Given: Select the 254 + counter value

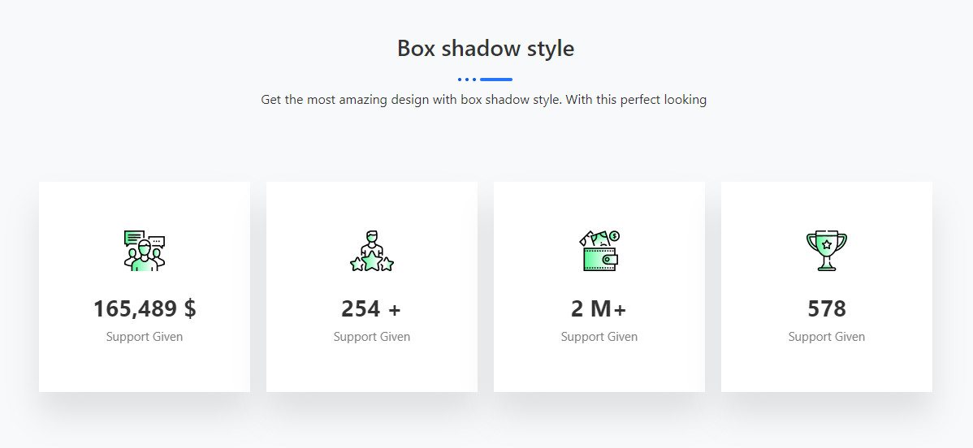Looking at the screenshot, I should click(372, 309).
